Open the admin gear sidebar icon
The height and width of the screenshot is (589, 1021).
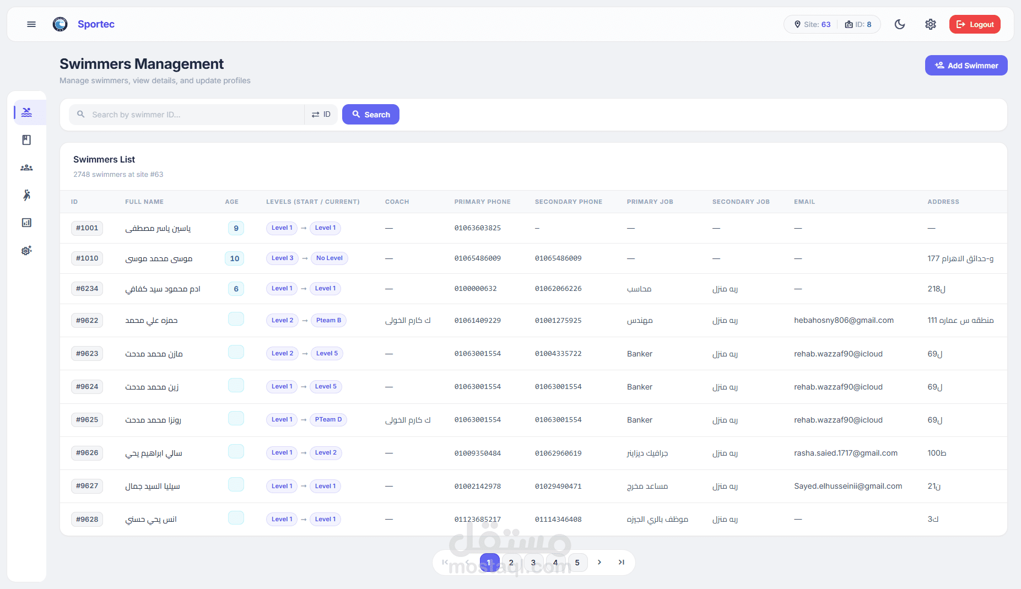(x=26, y=250)
